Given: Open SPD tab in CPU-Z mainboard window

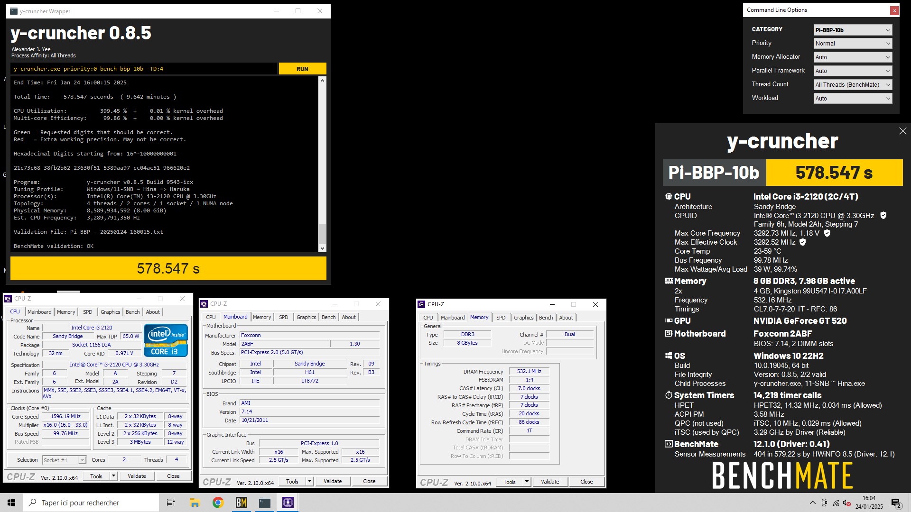Looking at the screenshot, I should coord(284,317).
